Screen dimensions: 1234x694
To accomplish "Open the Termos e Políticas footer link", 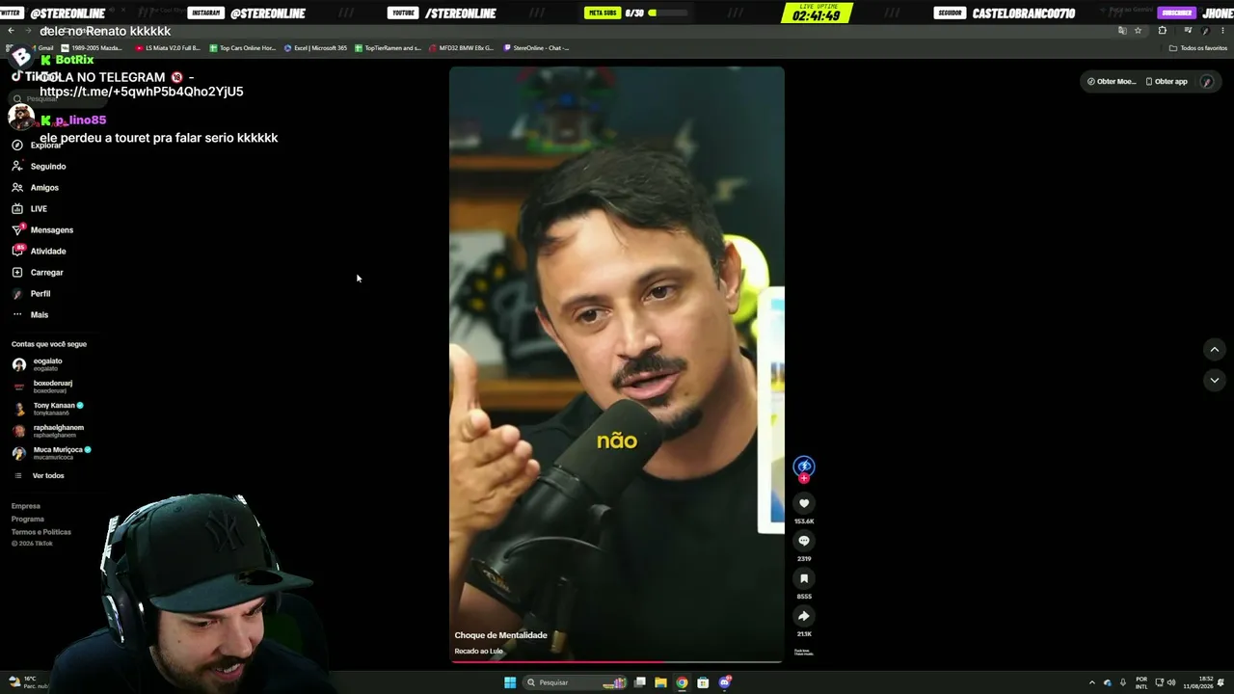I will pyautogui.click(x=41, y=532).
